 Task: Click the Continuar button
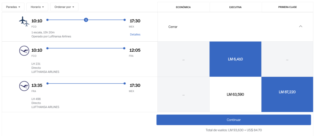coord(234,120)
